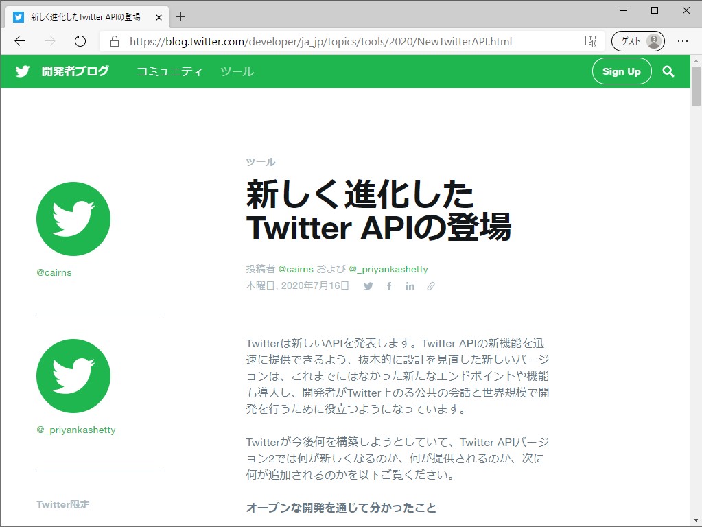Viewport: 702px width, 527px height.
Task: Share the article via the Facebook icon
Action: [388, 286]
